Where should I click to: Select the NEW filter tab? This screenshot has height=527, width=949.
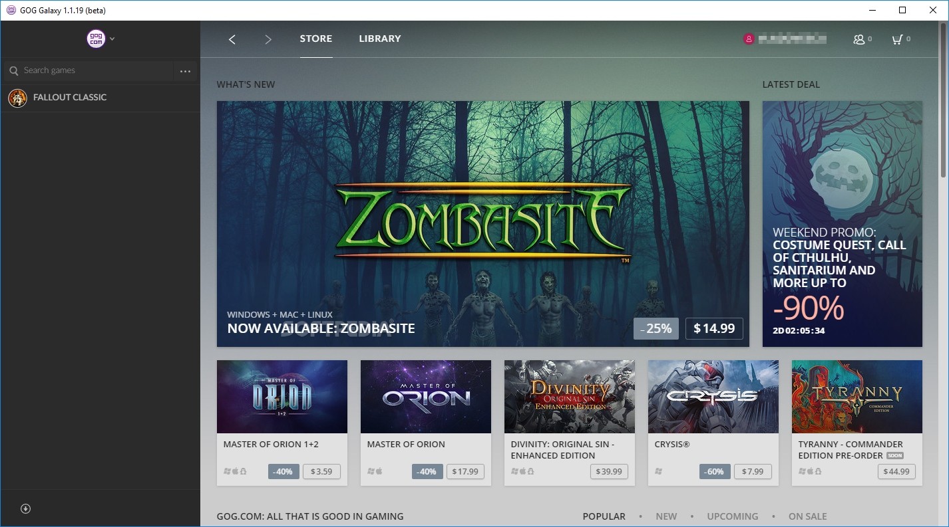tap(666, 516)
